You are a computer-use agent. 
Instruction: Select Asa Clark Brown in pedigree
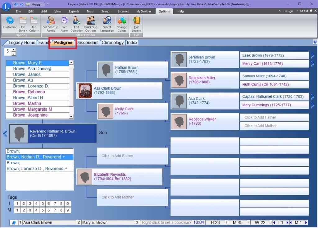(120, 91)
